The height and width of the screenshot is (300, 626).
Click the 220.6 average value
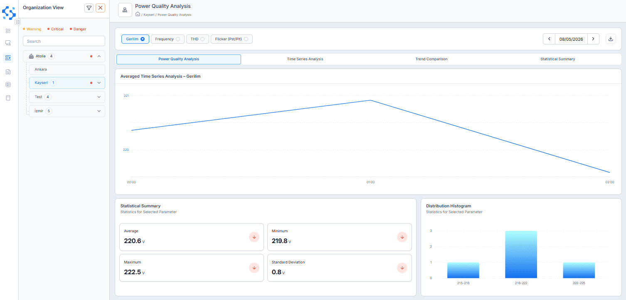[133, 241]
